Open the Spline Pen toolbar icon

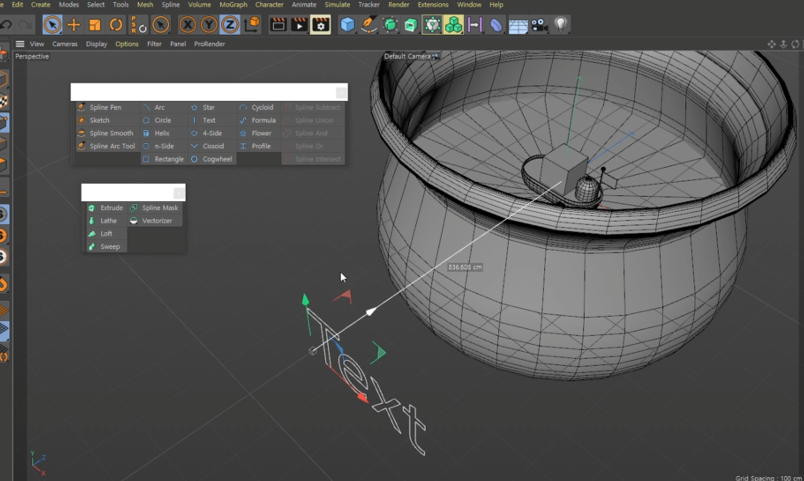click(368, 25)
